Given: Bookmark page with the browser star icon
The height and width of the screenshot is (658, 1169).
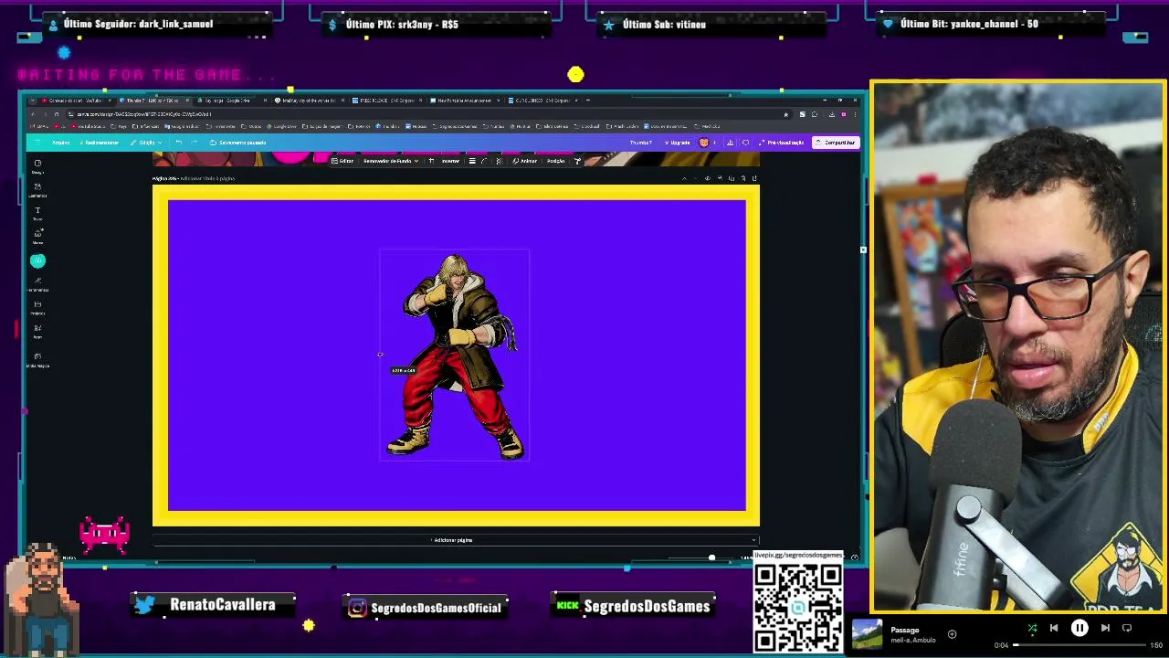Looking at the screenshot, I should point(785,114).
